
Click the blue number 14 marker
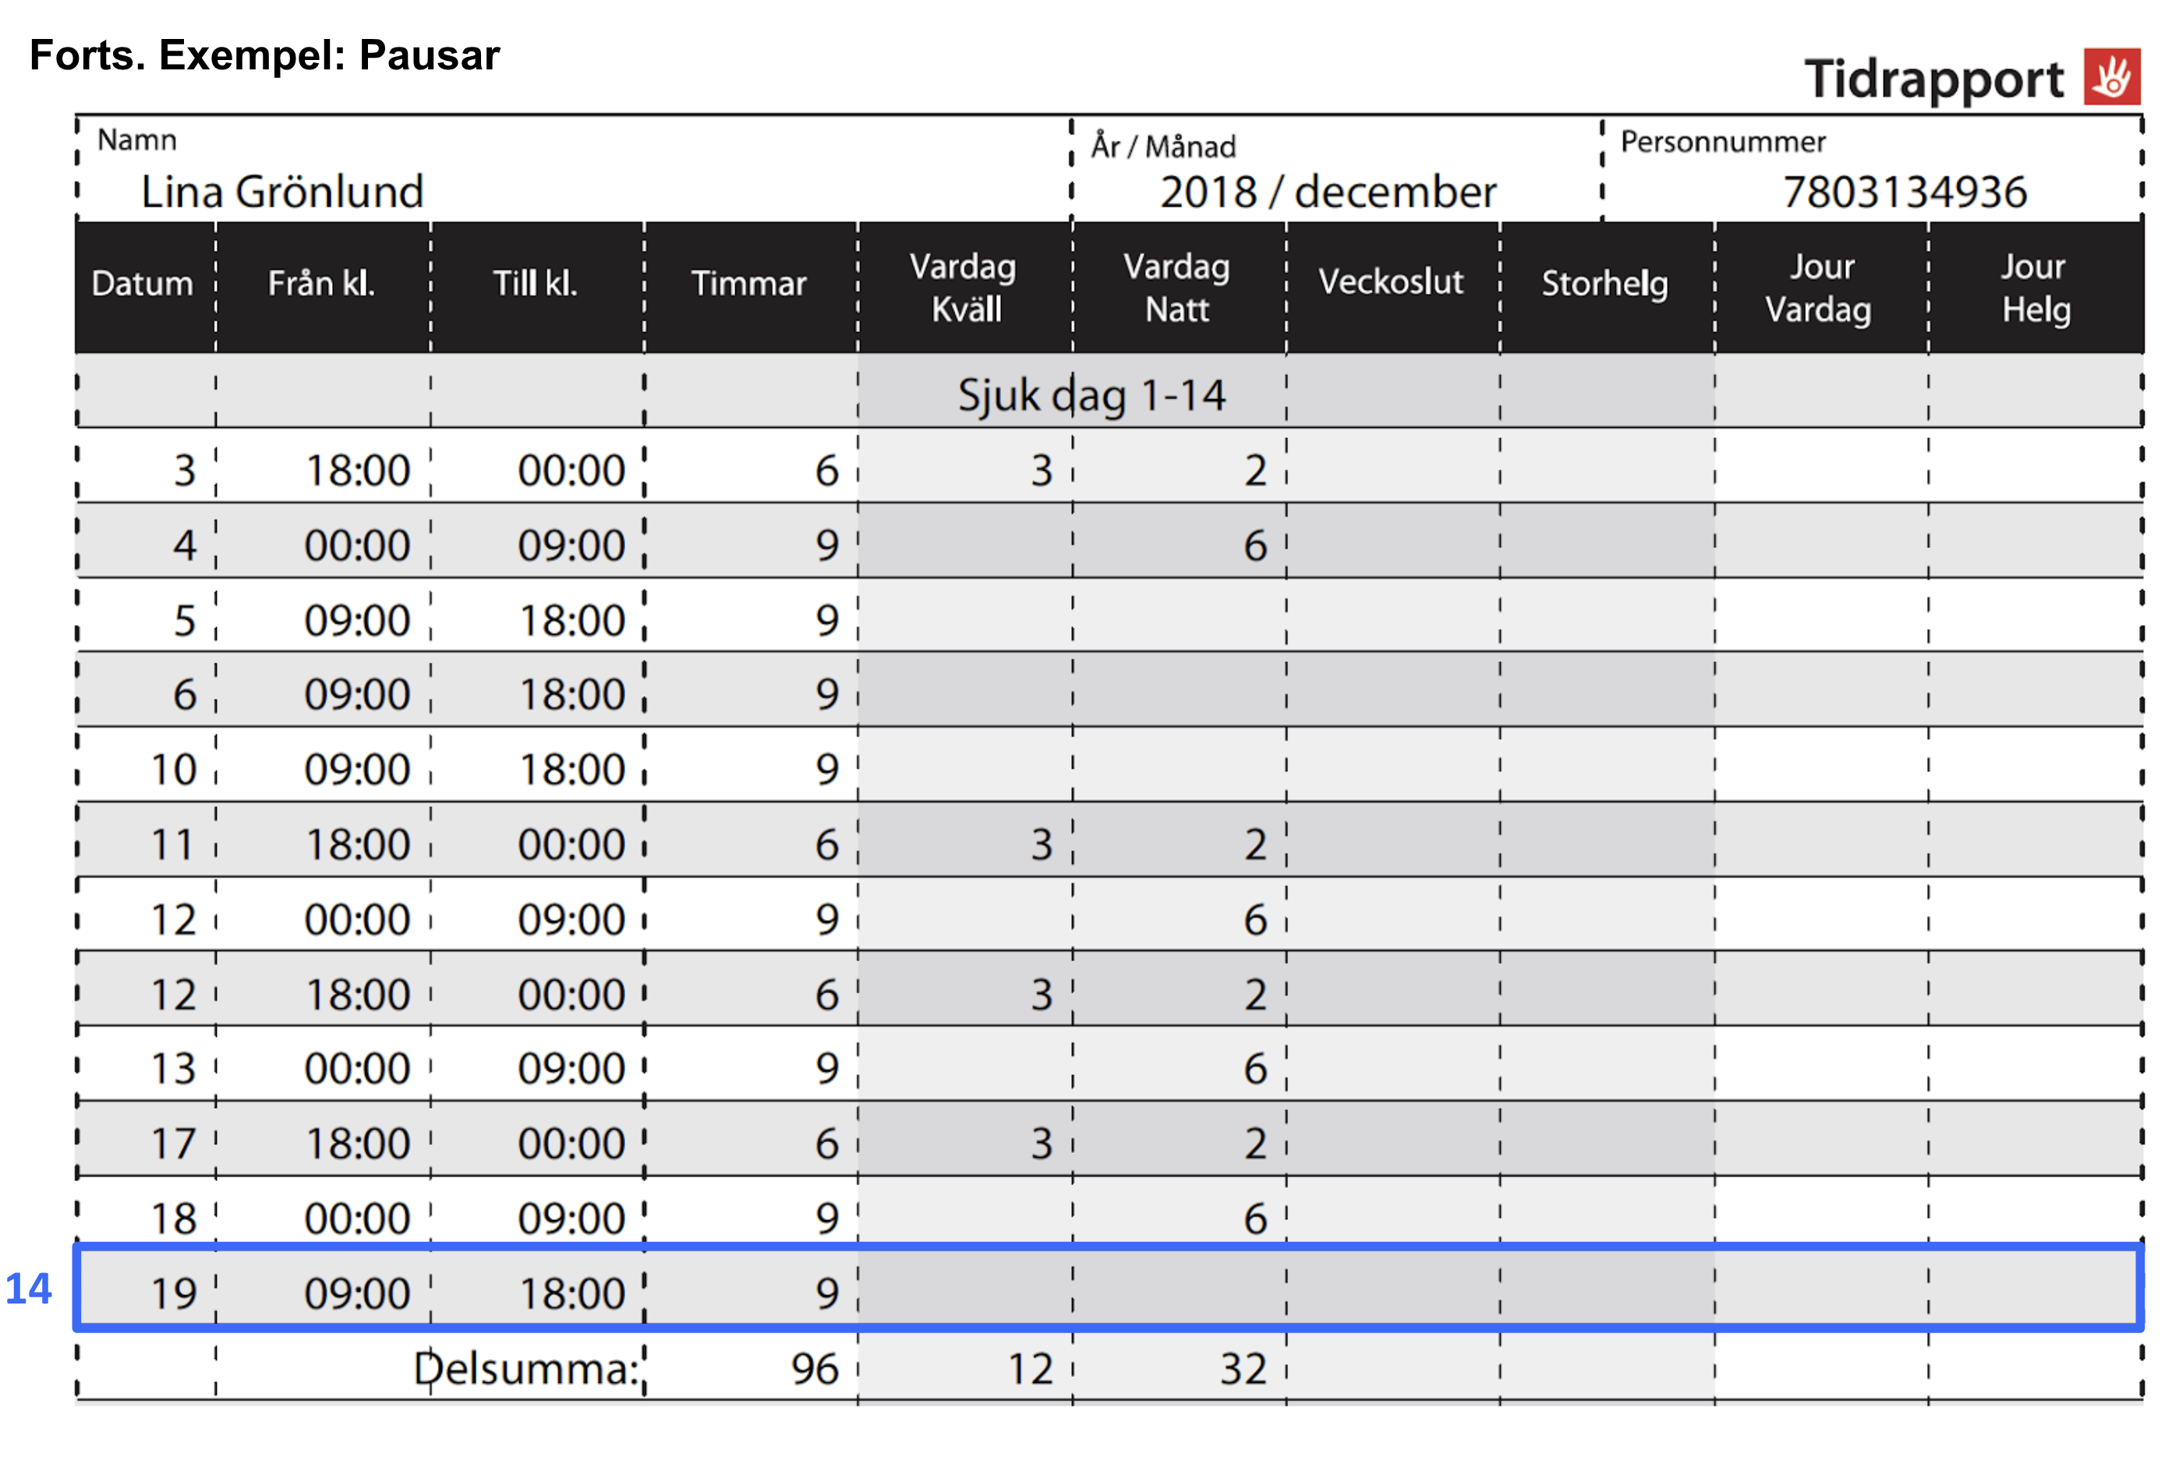tap(28, 1289)
